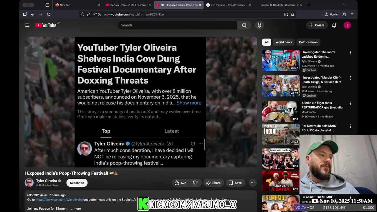Share the video
377x212 pixels.
pyautogui.click(x=213, y=183)
